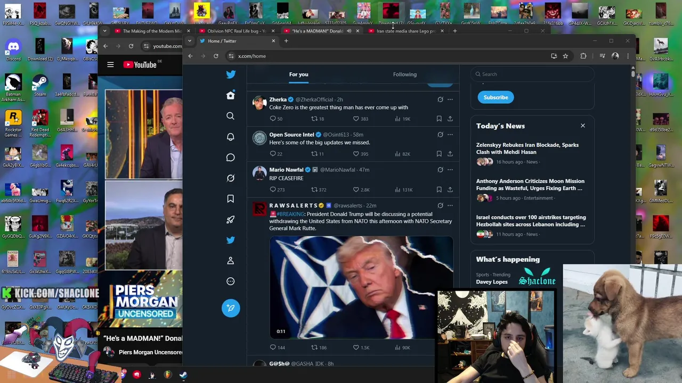Image resolution: width=682 pixels, height=383 pixels.
Task: Open YouTube hamburger menu in back window
Action: click(x=110, y=65)
